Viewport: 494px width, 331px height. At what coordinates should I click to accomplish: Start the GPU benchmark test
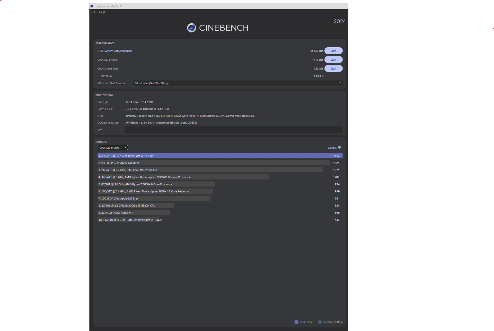point(333,51)
